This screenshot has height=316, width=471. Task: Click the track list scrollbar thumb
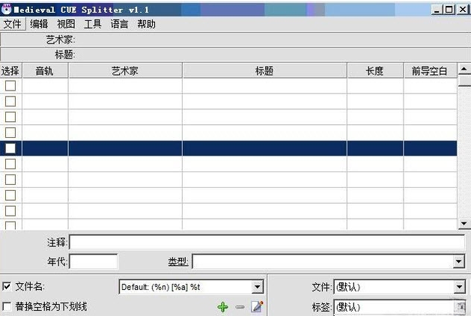(464, 81)
